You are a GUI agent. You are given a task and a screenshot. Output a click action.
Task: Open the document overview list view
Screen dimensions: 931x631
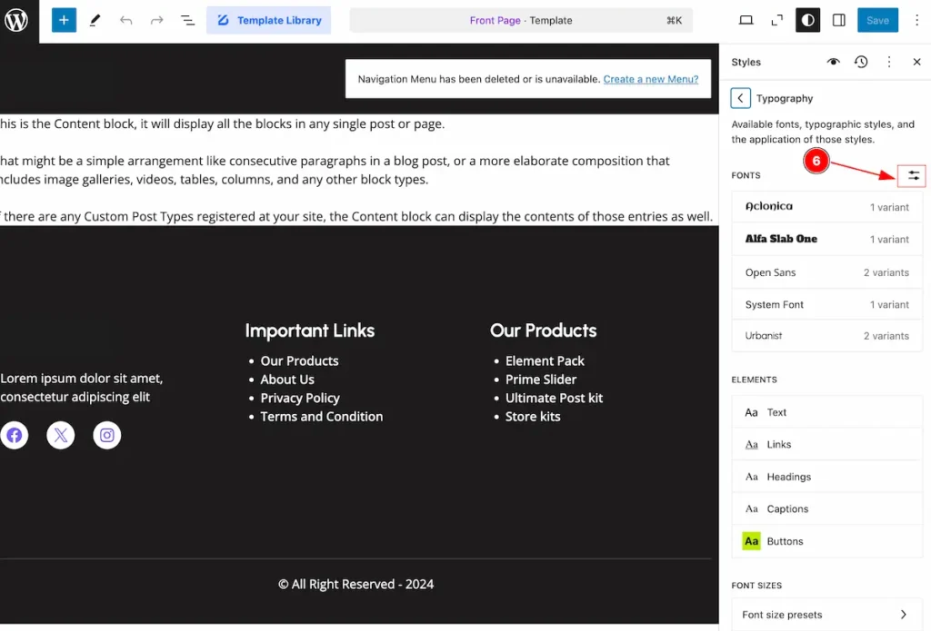[187, 20]
